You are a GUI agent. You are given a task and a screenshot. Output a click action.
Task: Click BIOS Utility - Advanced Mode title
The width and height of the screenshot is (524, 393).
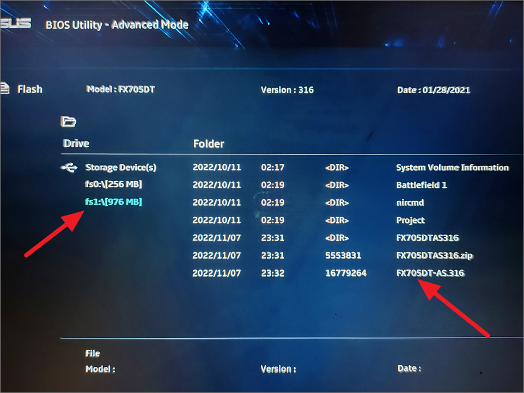point(117,24)
